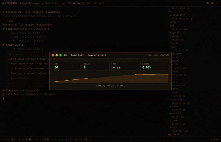Open router.go in the file tree
This screenshot has height=142, width=221.
coord(178,40)
